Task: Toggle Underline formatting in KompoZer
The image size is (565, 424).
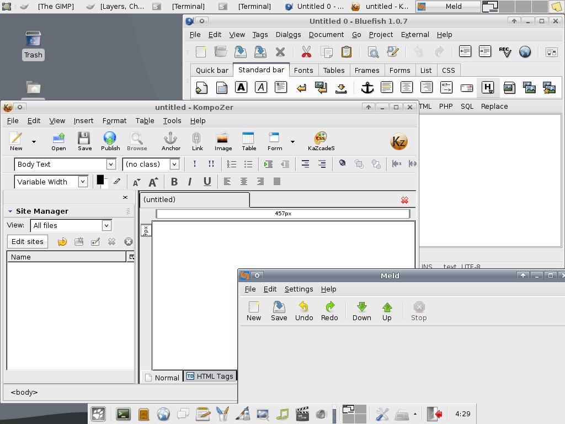Action: pyautogui.click(x=207, y=182)
